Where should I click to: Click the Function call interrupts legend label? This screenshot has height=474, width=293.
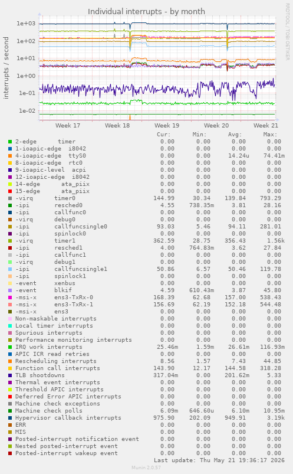coord(58,368)
